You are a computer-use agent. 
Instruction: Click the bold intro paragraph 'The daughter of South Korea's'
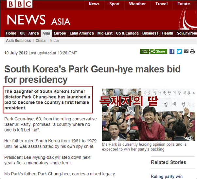[x=47, y=99]
